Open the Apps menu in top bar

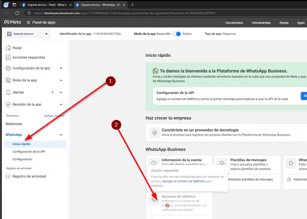301,23
